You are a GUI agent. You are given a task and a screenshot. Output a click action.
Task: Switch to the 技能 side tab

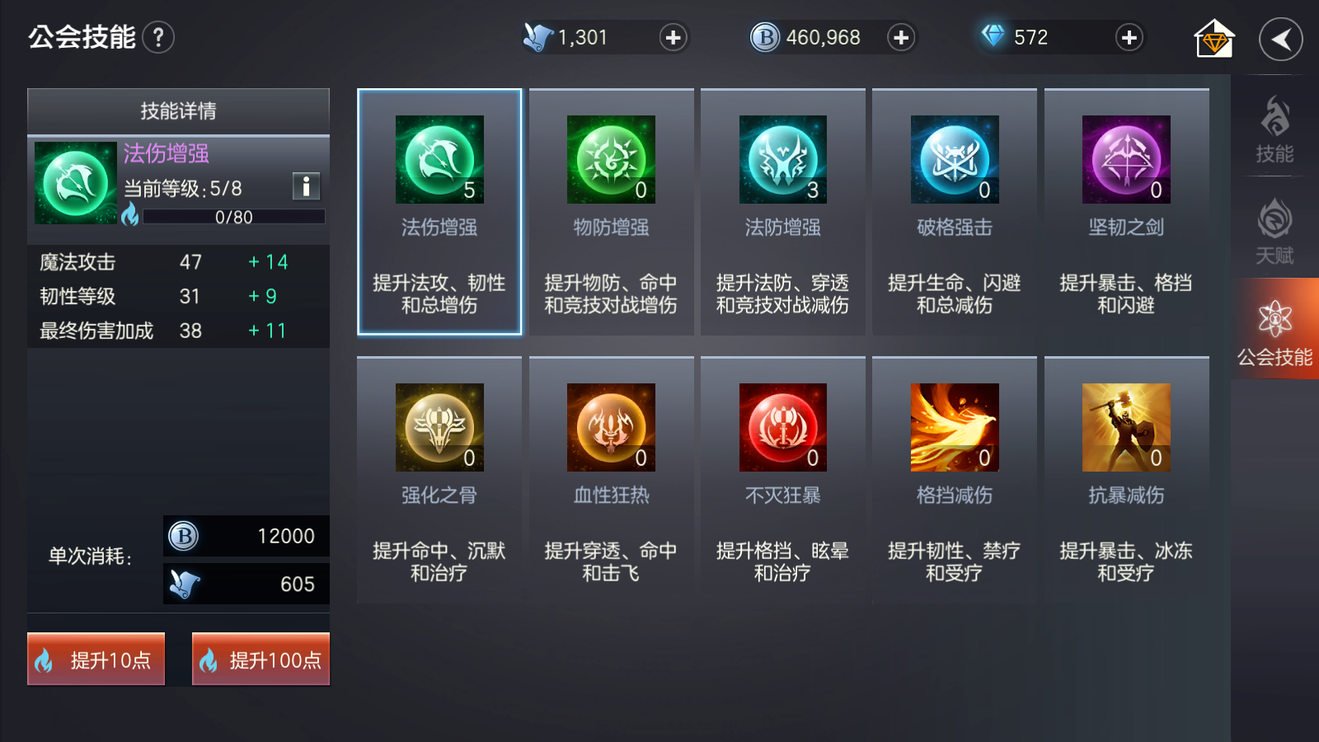click(1274, 129)
